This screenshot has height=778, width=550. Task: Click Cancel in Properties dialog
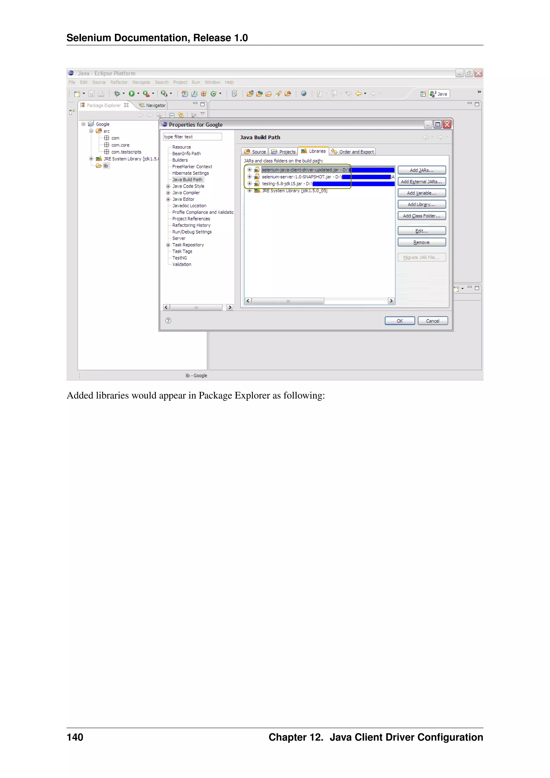pyautogui.click(x=433, y=321)
